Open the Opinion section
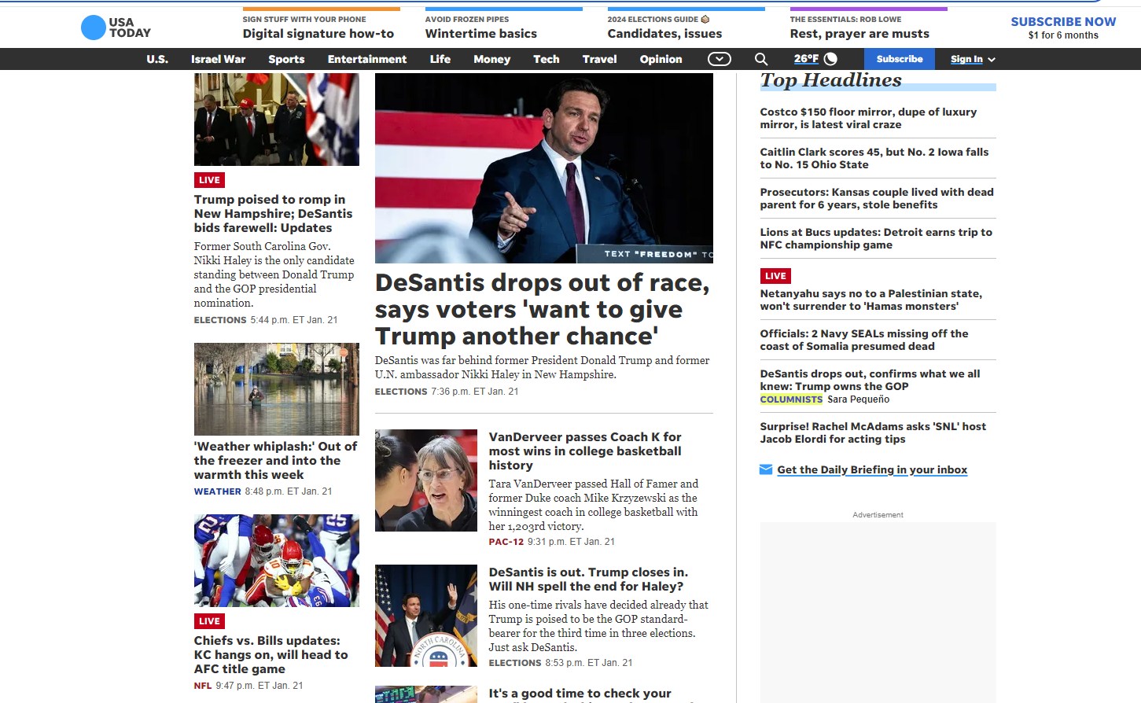 pos(661,59)
